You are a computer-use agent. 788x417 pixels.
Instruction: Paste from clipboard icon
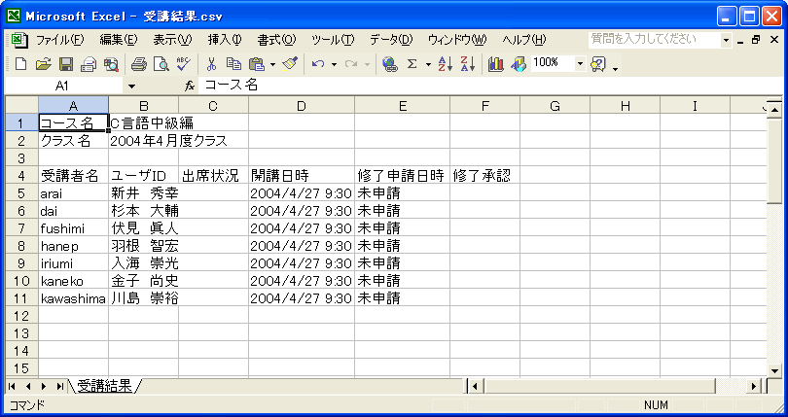point(257,64)
